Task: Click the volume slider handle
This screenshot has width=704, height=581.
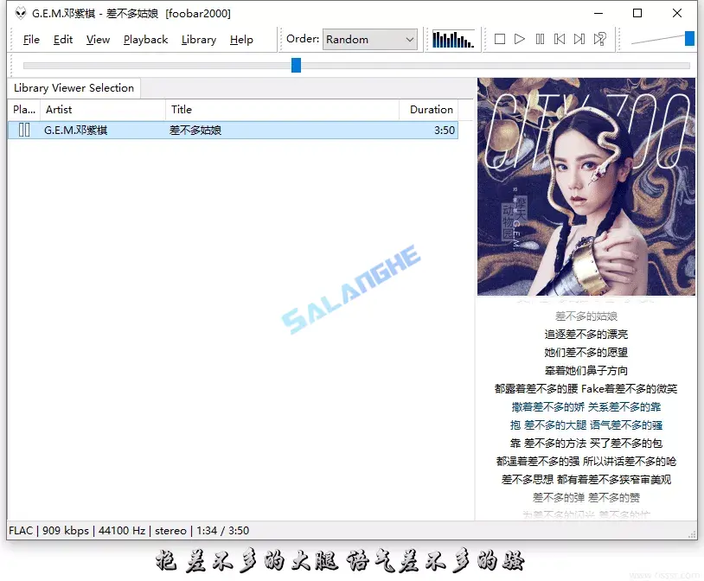Action: tap(688, 38)
